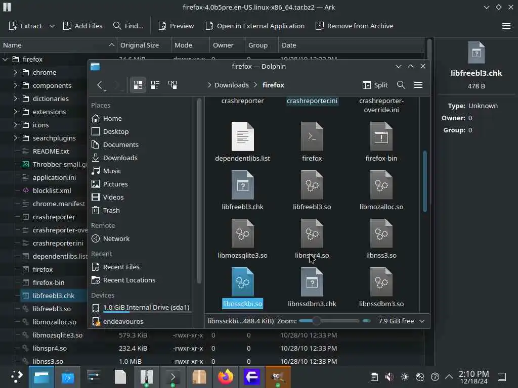518x388 pixels.
Task: Select firefox-bin file icon in Dolphin
Action: pos(381,136)
